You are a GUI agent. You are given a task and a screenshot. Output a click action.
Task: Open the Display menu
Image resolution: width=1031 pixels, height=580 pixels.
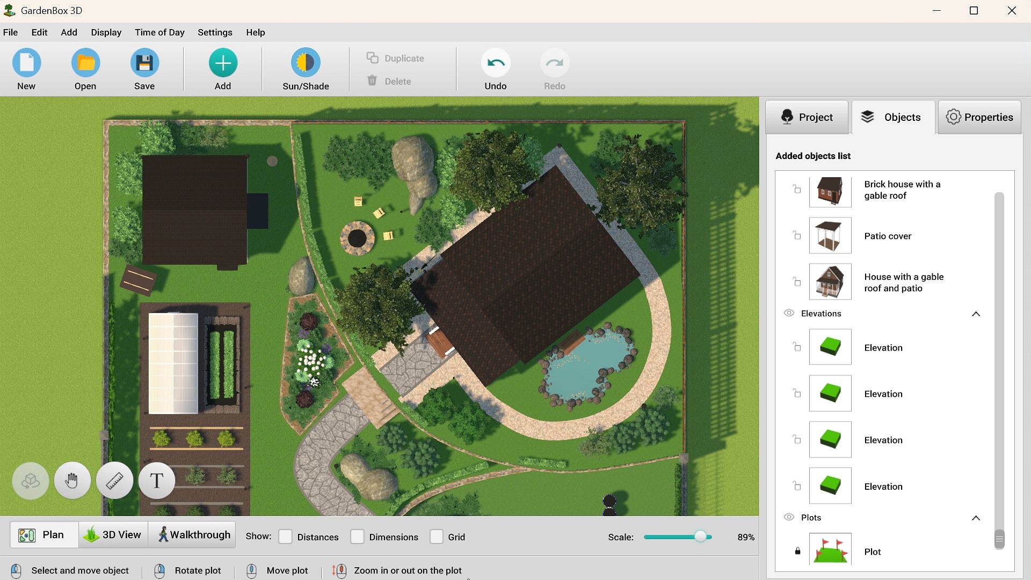tap(106, 32)
